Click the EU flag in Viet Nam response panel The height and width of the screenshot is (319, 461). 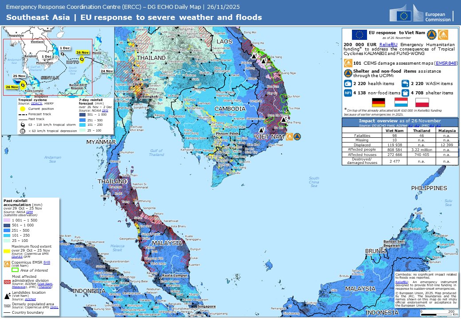coord(359,35)
